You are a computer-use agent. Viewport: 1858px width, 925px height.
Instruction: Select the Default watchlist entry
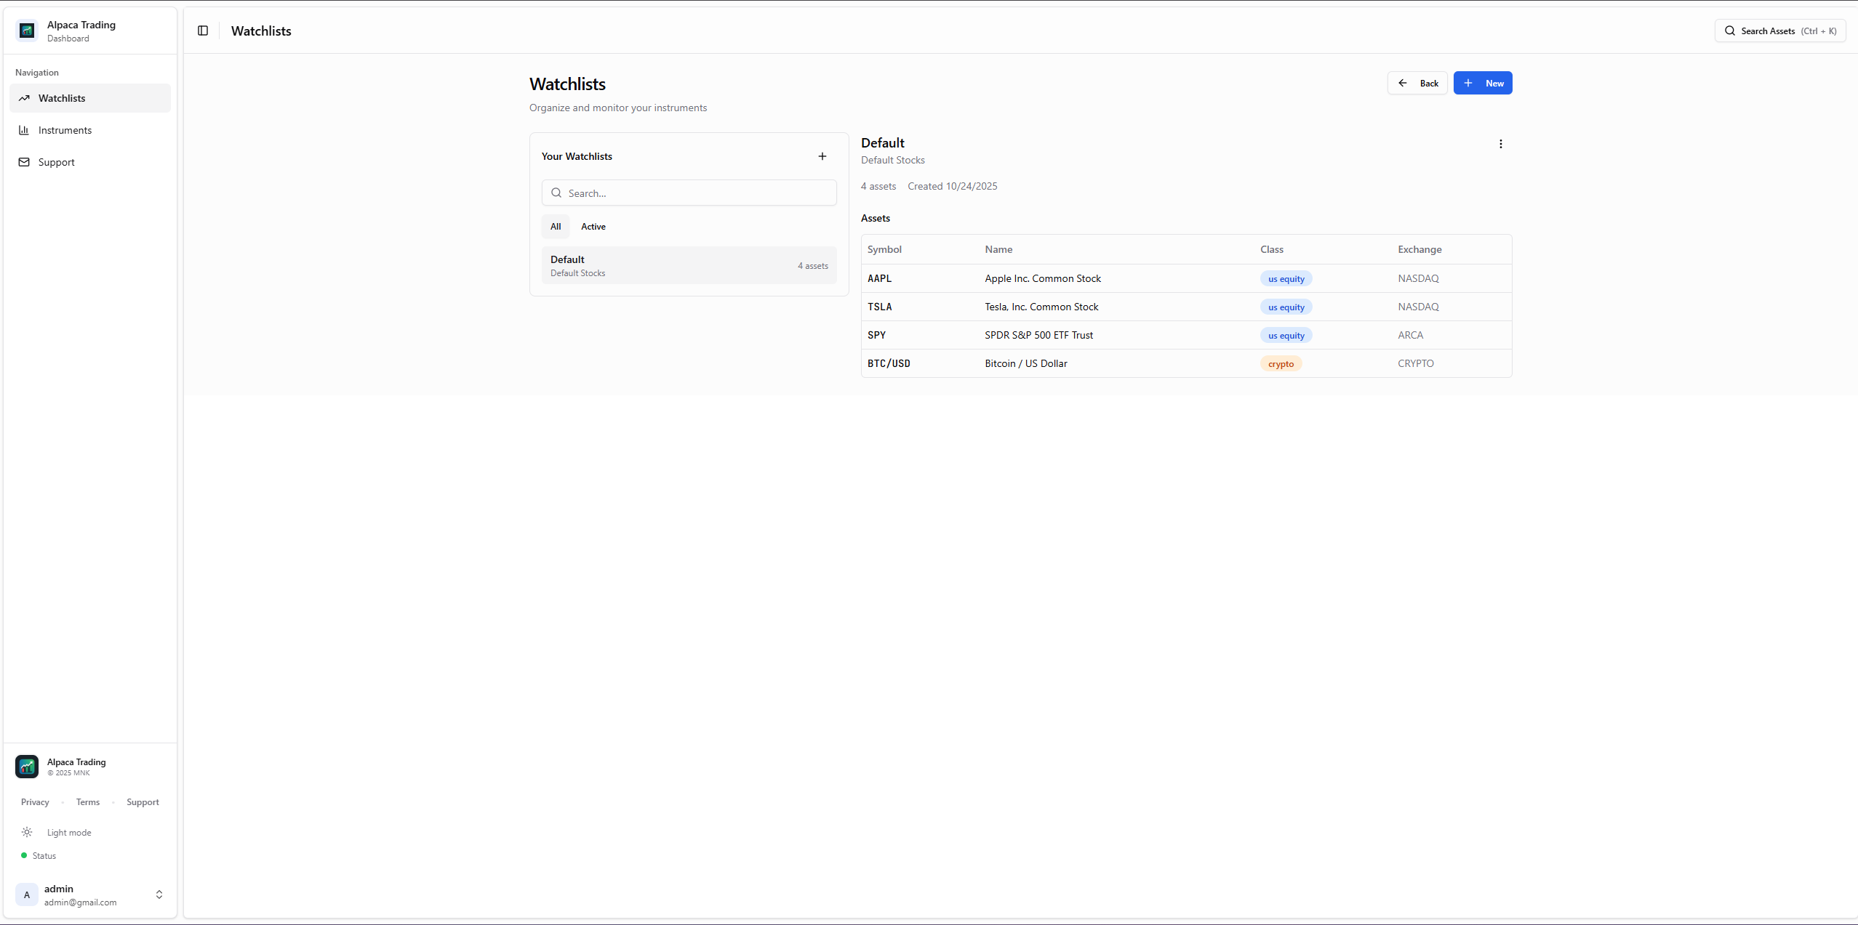(x=689, y=265)
